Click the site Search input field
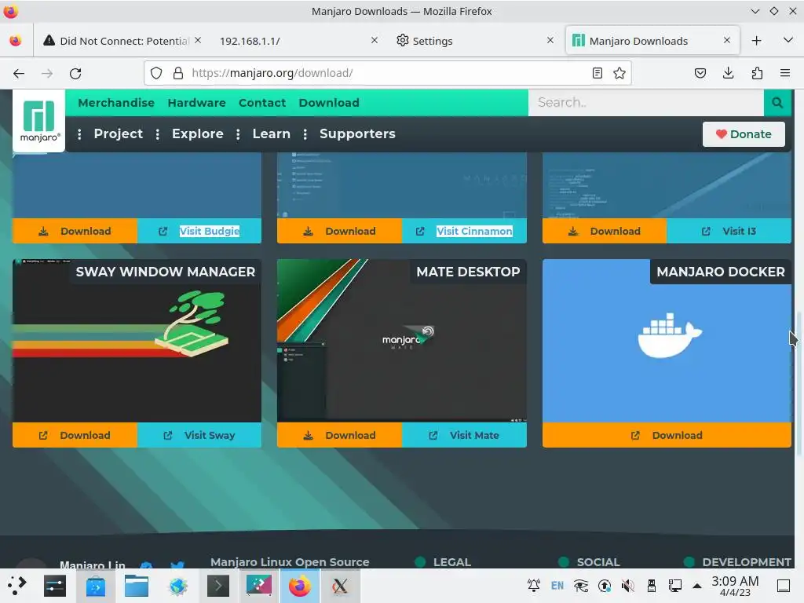 coord(646,103)
